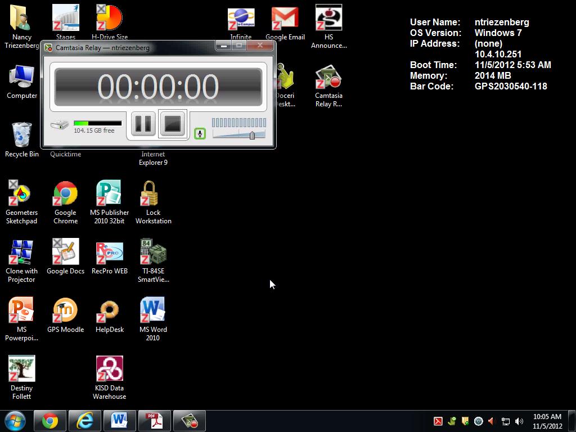Stop the Camtasia Relay recording
The height and width of the screenshot is (432, 576).
click(173, 124)
